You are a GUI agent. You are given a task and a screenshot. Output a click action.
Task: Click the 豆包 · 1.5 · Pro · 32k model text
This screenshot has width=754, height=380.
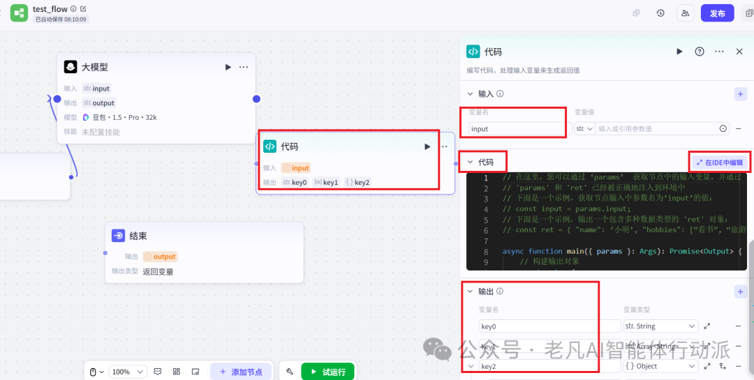pos(124,117)
